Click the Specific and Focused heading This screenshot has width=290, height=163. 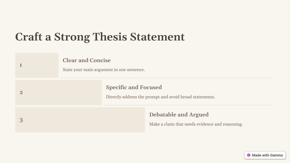click(x=134, y=87)
